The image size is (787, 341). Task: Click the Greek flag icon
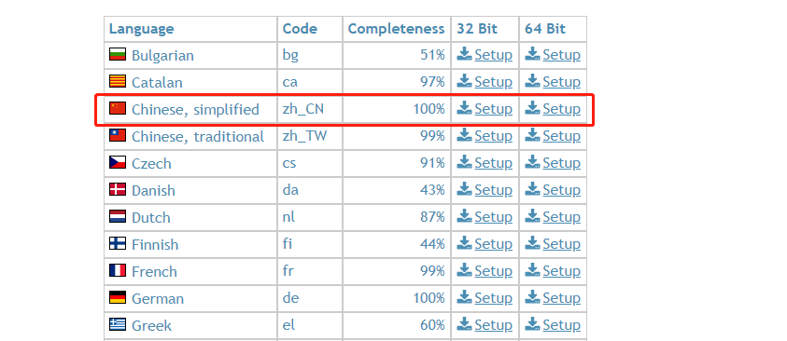click(x=118, y=324)
